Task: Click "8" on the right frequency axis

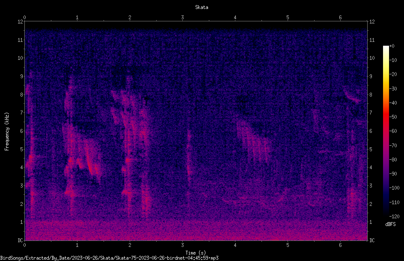Action: pos(371,95)
